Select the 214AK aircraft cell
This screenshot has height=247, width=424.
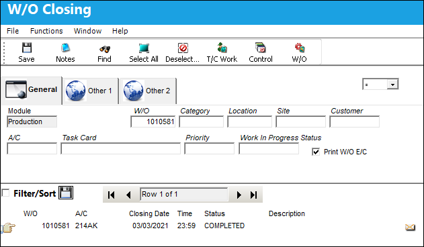point(86,226)
